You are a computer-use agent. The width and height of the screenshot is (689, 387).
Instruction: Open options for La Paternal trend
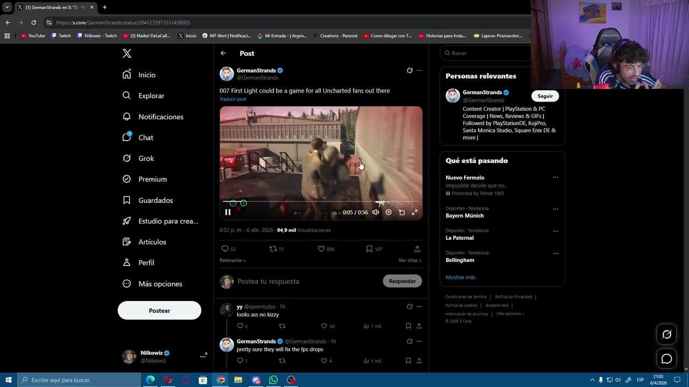click(556, 231)
